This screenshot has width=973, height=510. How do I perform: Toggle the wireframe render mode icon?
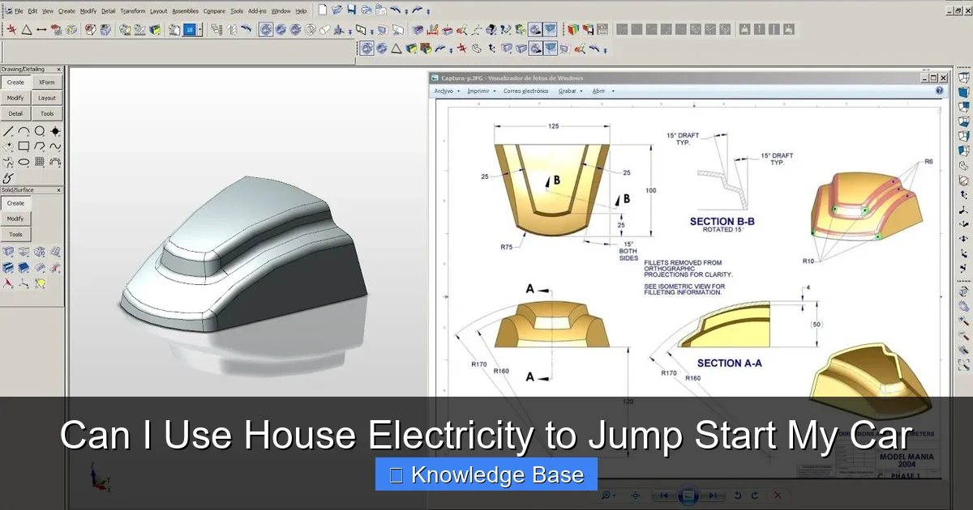pos(310,29)
